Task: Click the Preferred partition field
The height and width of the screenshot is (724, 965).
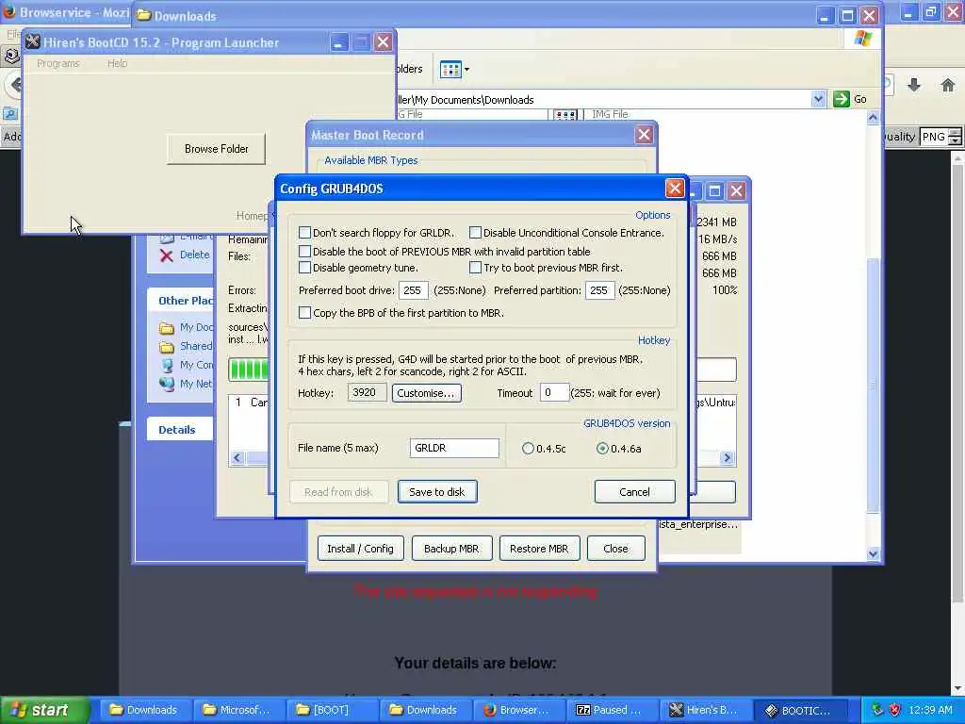Action: [x=599, y=290]
